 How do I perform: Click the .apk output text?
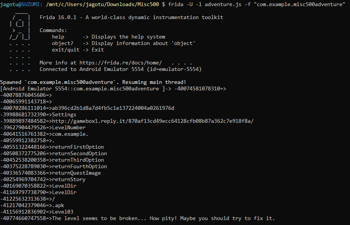click(x=58, y=205)
